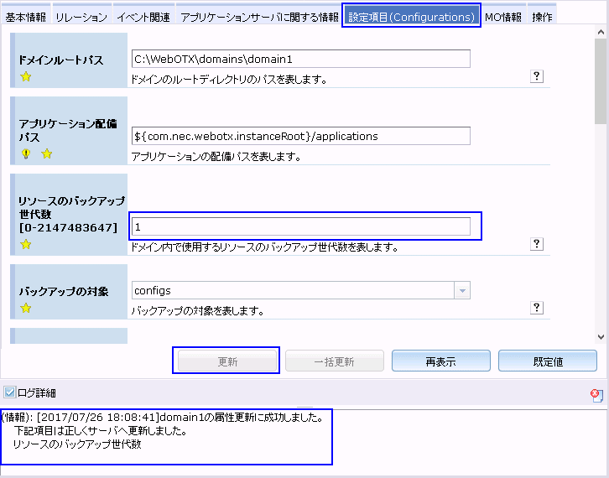The image size is (609, 478).
Task: Click help icon for リソースのバックアップ世代数
Action: [538, 244]
